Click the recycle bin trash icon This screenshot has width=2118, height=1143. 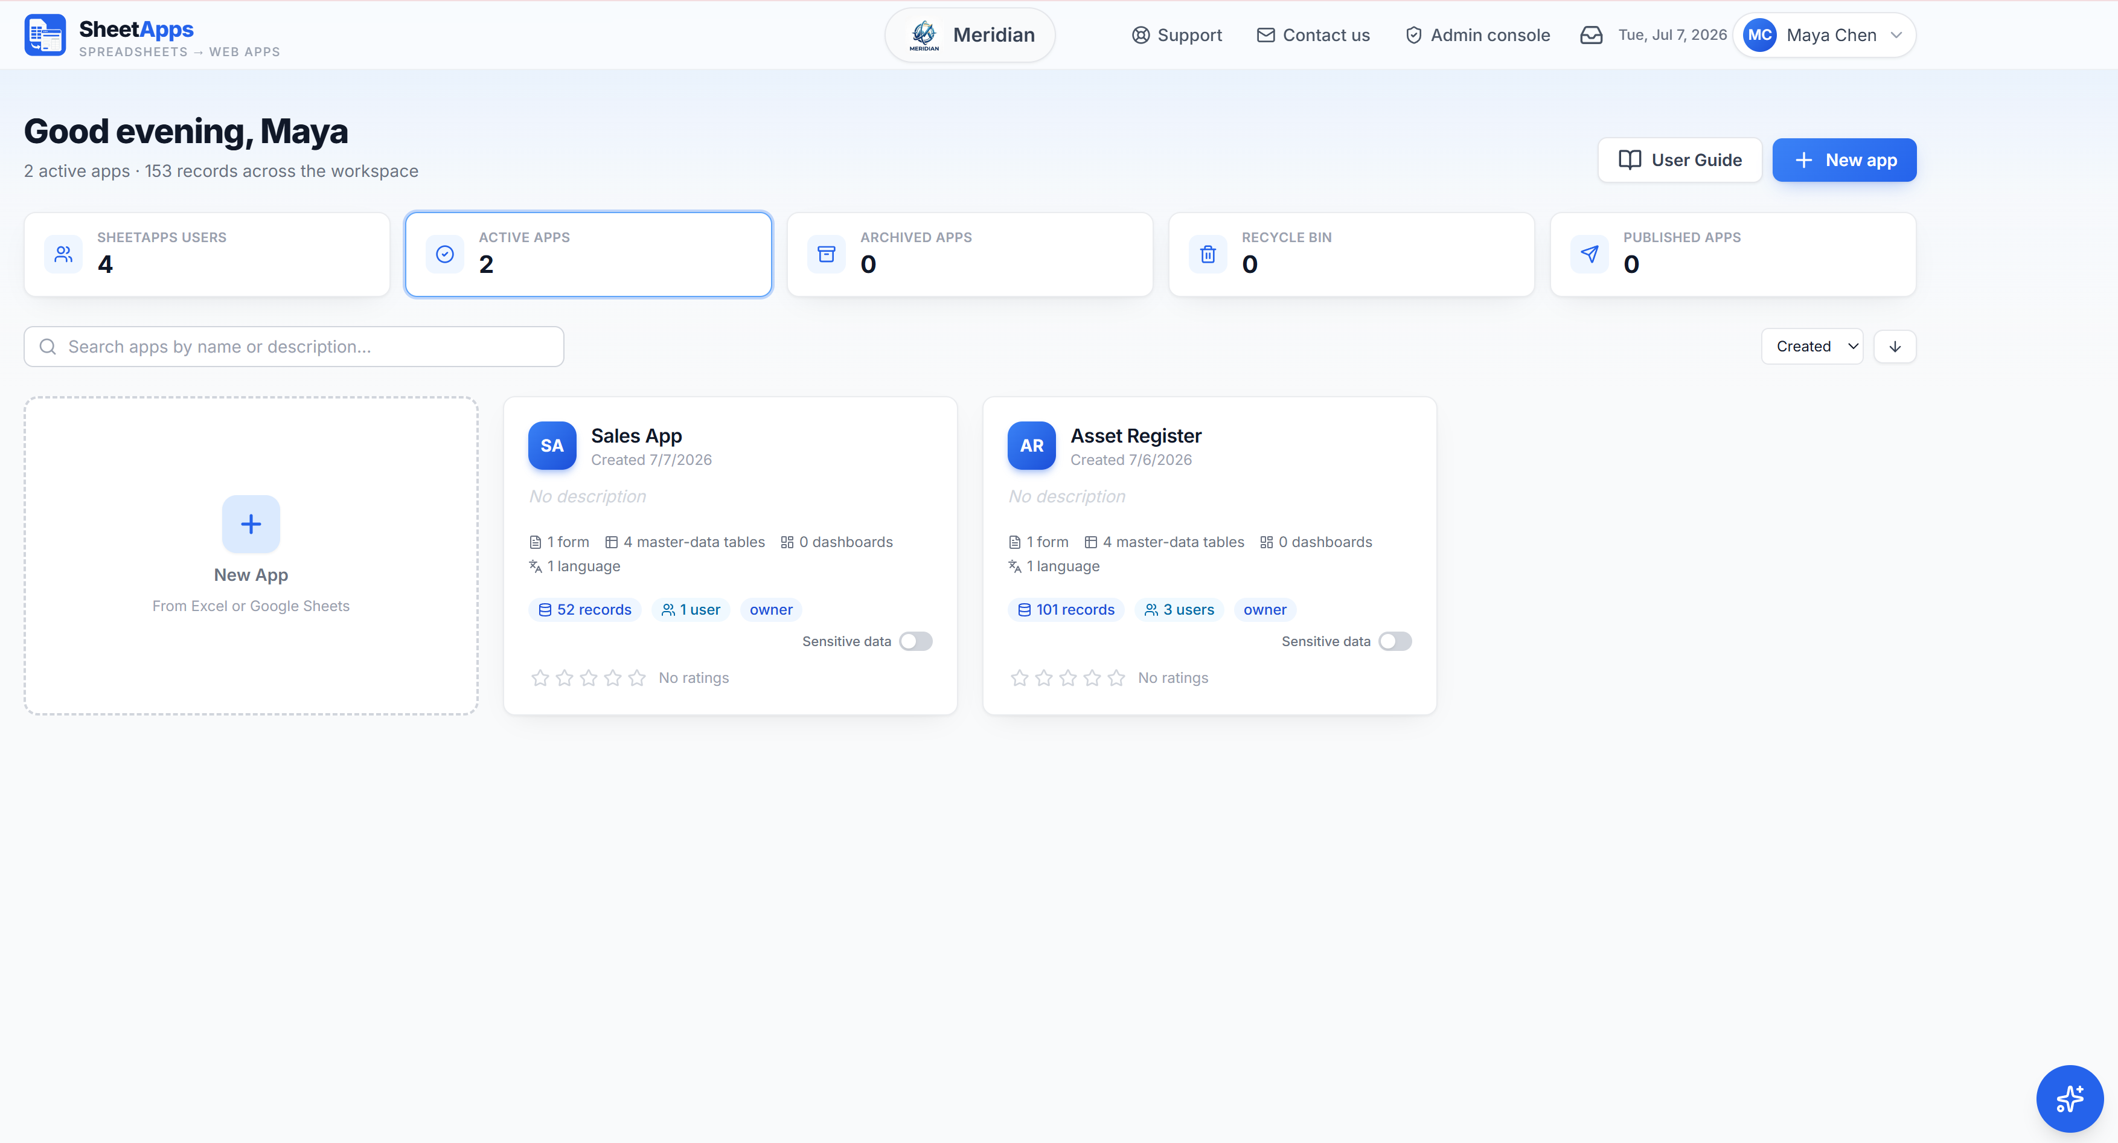tap(1208, 254)
